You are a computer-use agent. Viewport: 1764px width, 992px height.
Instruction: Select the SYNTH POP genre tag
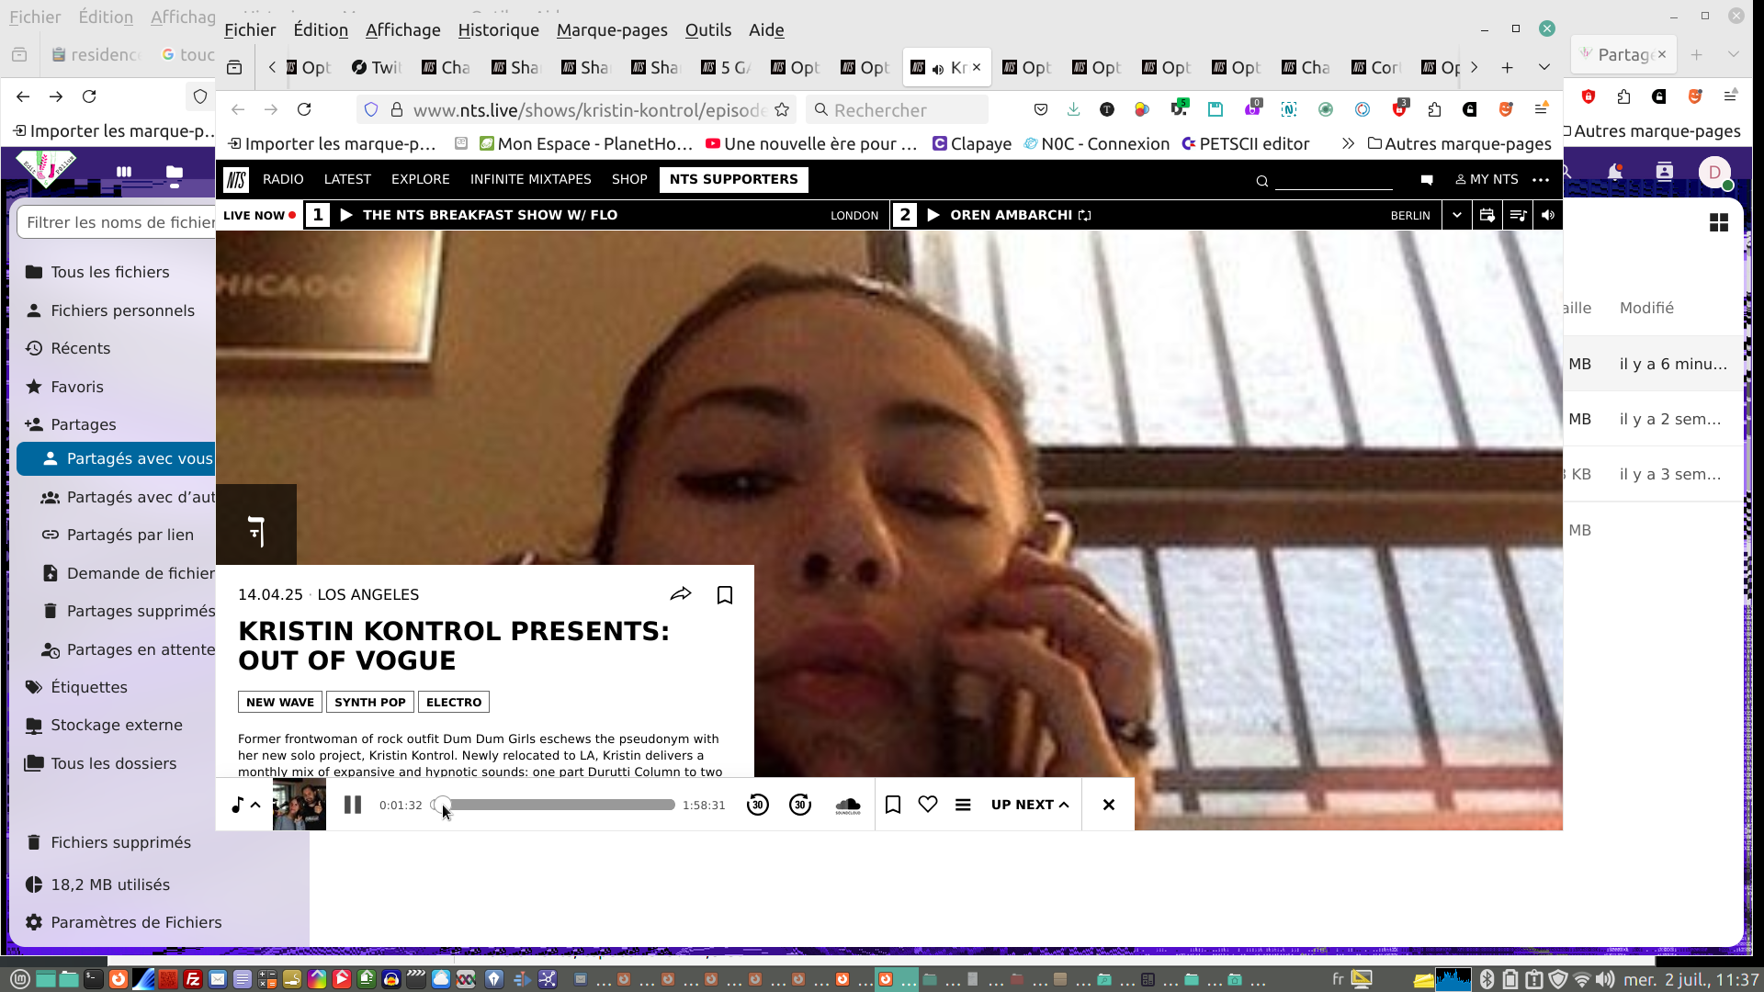[x=369, y=702]
